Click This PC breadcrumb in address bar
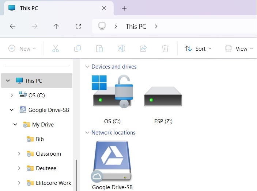The height and width of the screenshot is (191, 257). coord(136,27)
